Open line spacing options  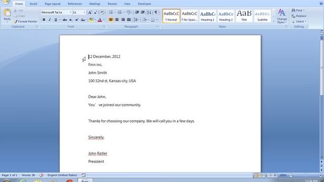click(x=136, y=20)
